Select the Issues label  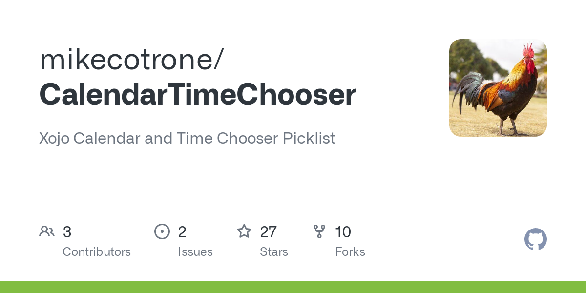(195, 252)
